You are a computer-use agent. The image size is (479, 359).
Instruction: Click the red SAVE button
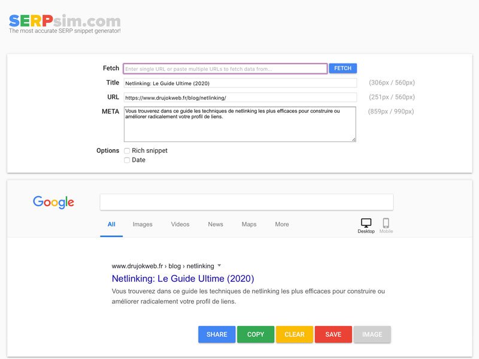coord(334,334)
